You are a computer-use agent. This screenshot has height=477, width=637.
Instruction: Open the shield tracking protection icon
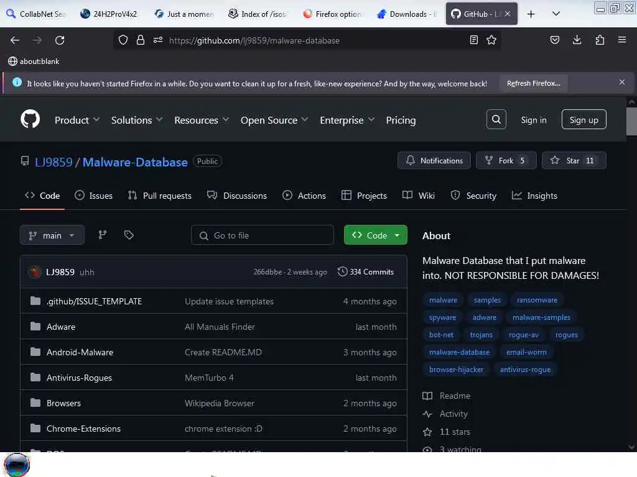tap(123, 40)
